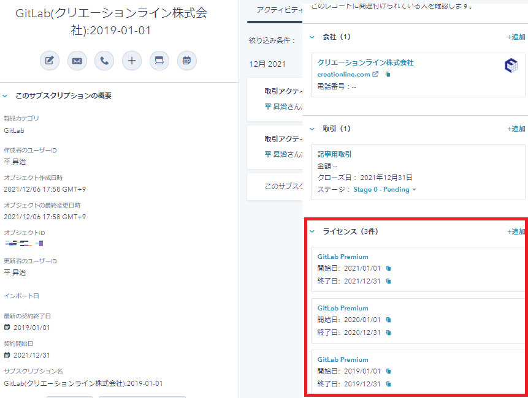Add a company with +追加 in 会社
Screen dimensions: 528x398
(516, 37)
